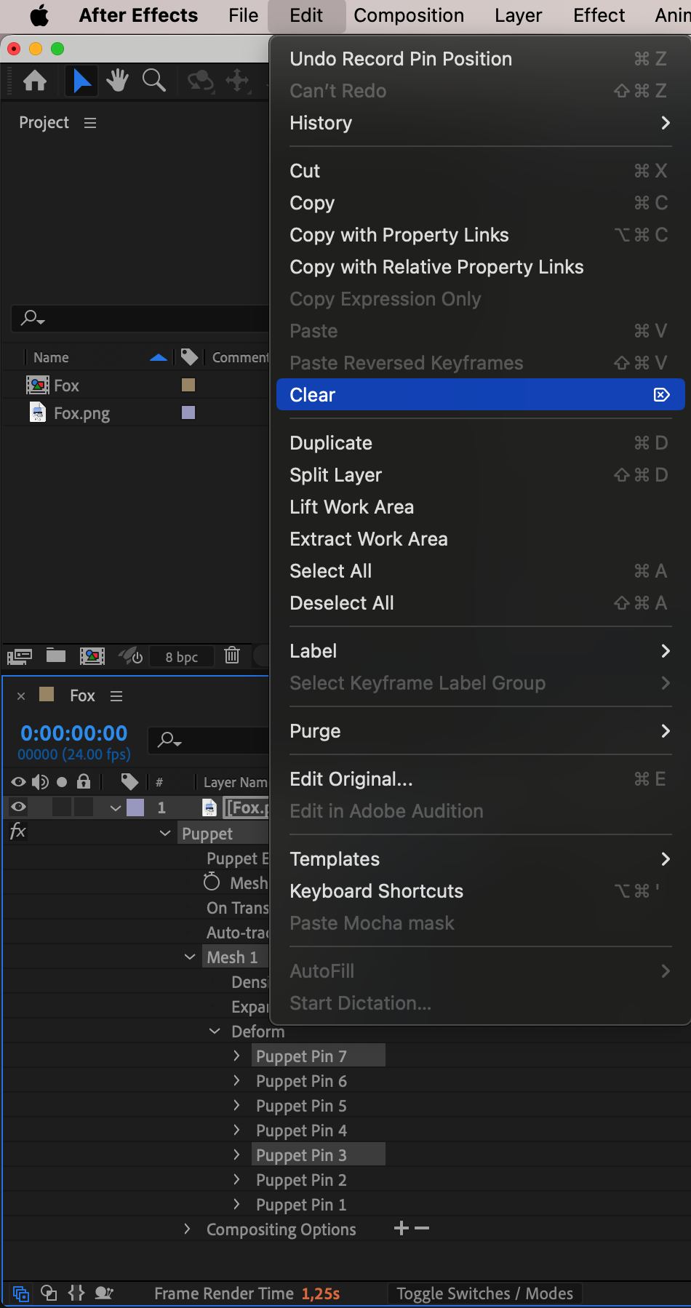Create a new composition icon

[92, 656]
